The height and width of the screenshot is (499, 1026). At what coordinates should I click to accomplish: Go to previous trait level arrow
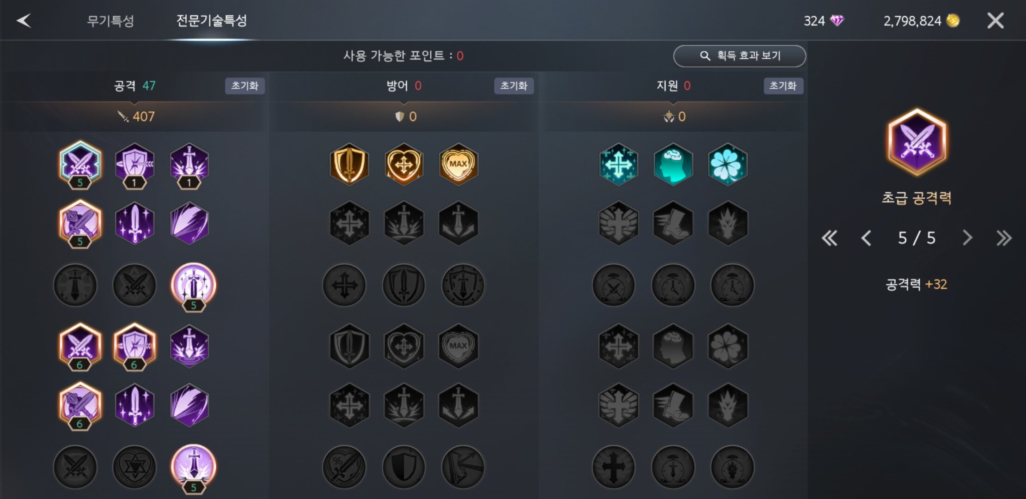click(x=867, y=238)
